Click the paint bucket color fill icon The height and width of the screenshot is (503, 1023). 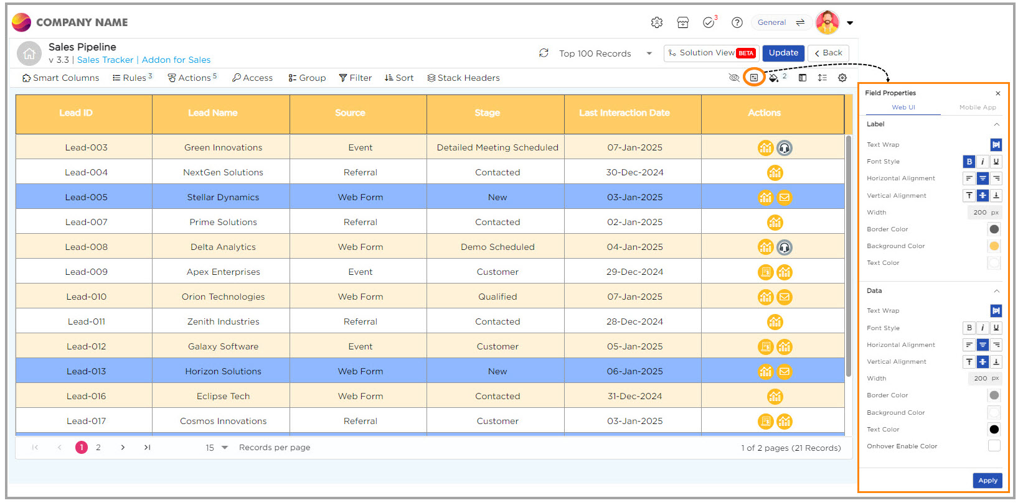pyautogui.click(x=773, y=78)
